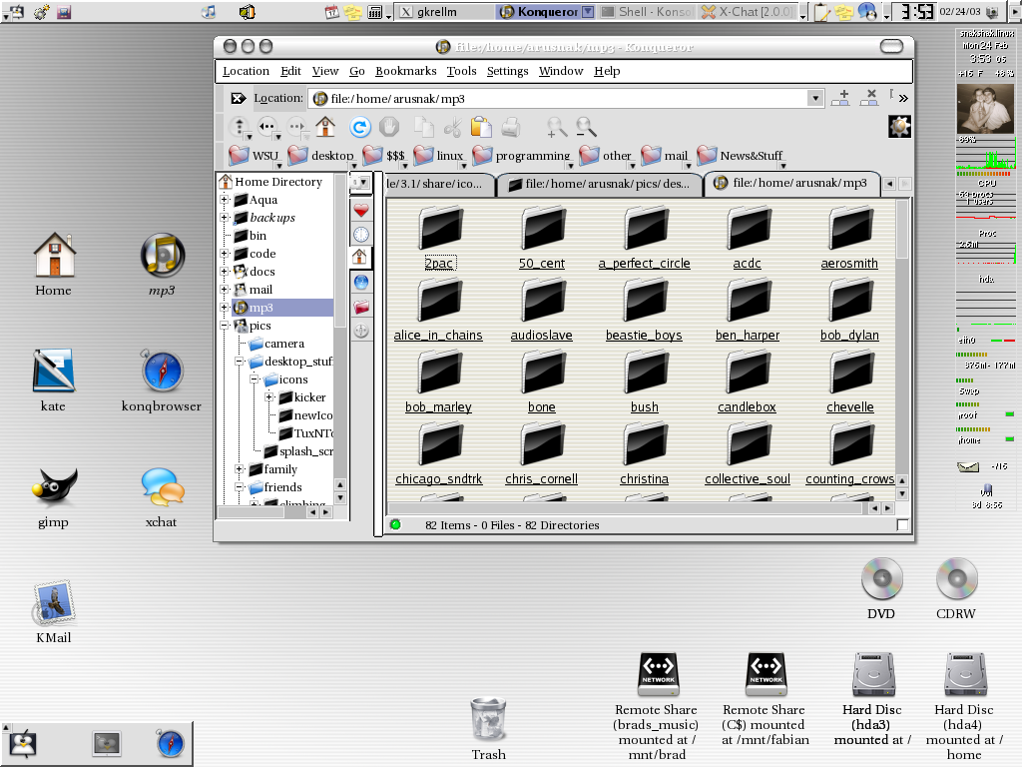1022x767 pixels.
Task: Toggle the status bar view link checkbox
Action: tap(902, 525)
